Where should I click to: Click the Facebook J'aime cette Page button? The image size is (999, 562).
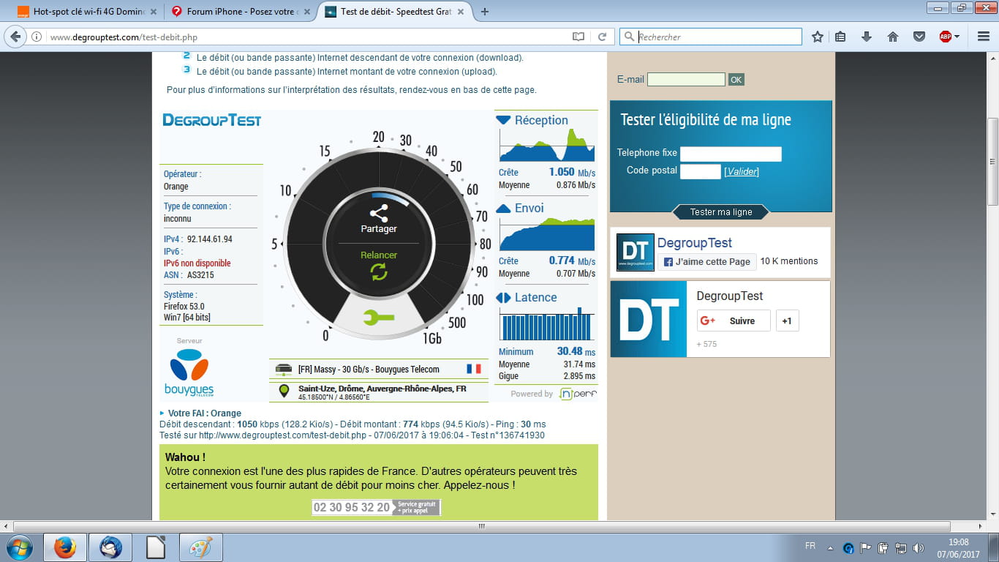706,261
